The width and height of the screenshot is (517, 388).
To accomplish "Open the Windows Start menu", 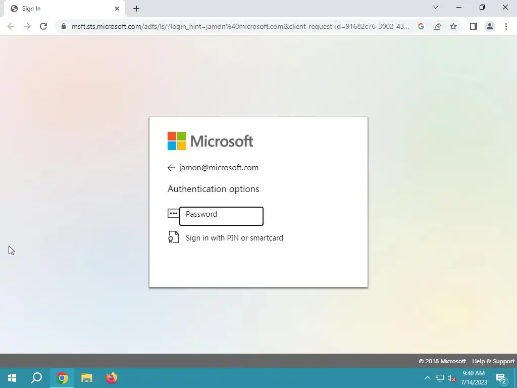I will coord(12,378).
